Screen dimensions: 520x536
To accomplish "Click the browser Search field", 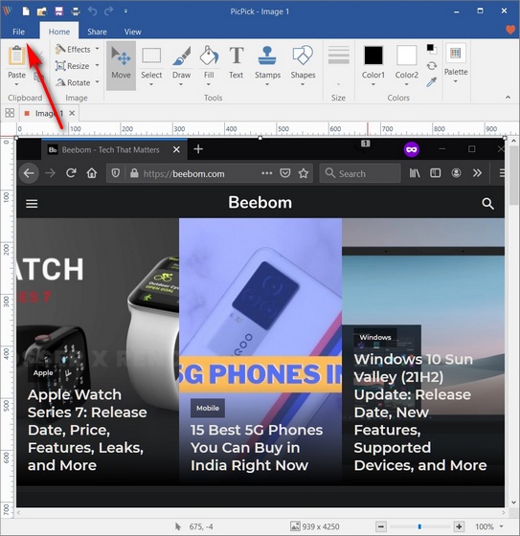I will coord(360,173).
